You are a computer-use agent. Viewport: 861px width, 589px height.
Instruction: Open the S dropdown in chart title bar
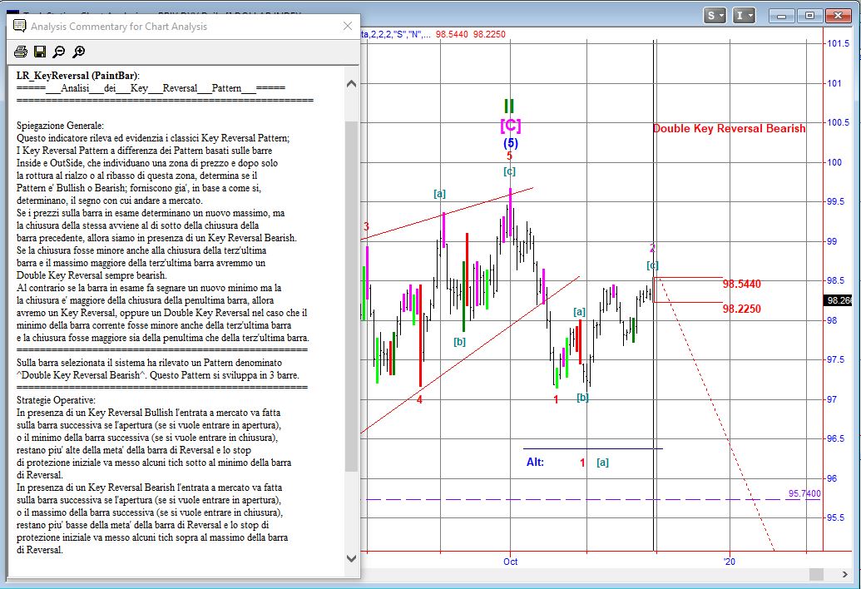715,15
